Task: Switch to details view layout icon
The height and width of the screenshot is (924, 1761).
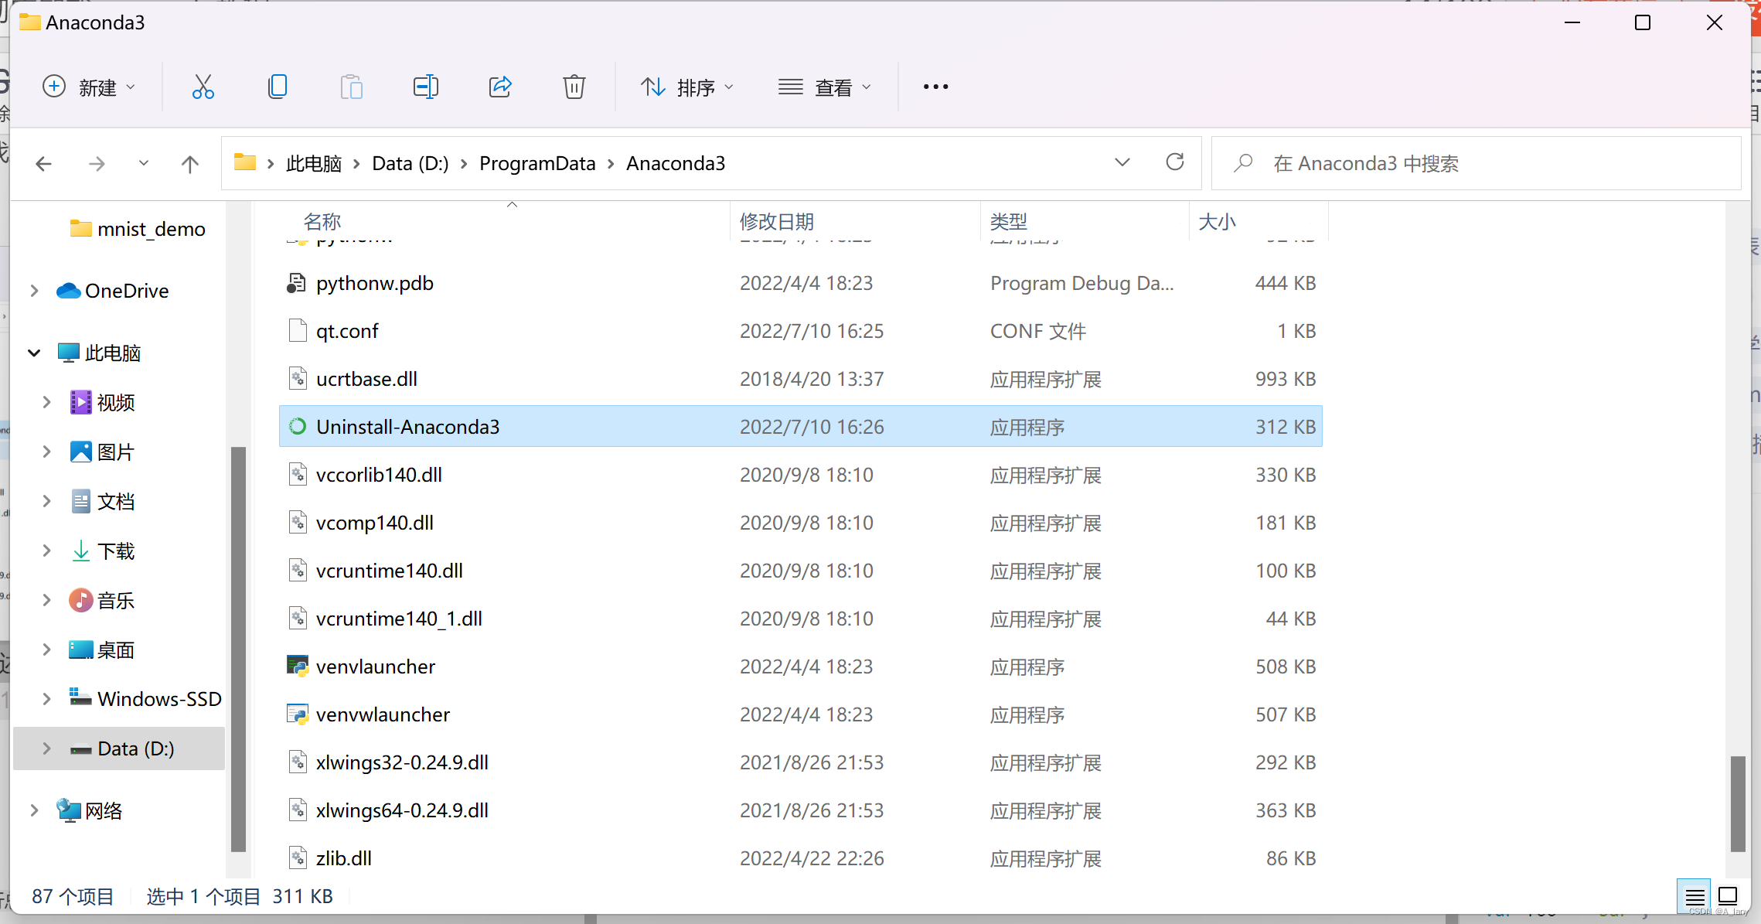Action: coord(1695,896)
